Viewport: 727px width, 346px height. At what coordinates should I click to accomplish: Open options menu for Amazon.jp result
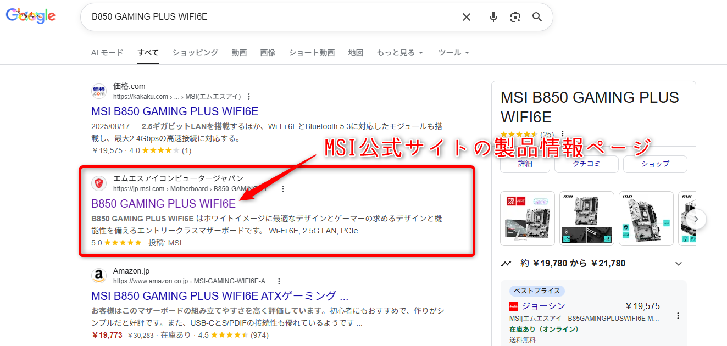[279, 281]
